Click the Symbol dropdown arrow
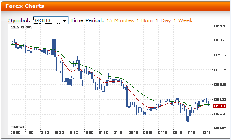This screenshot has height=140, width=231. tap(64, 21)
